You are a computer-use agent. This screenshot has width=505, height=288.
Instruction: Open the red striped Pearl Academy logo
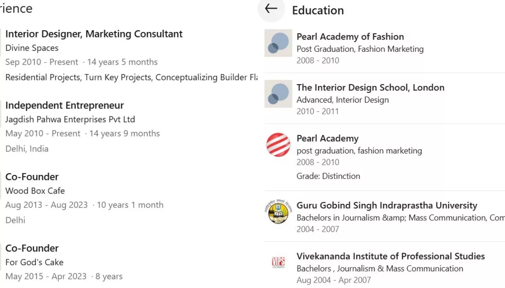tap(278, 145)
